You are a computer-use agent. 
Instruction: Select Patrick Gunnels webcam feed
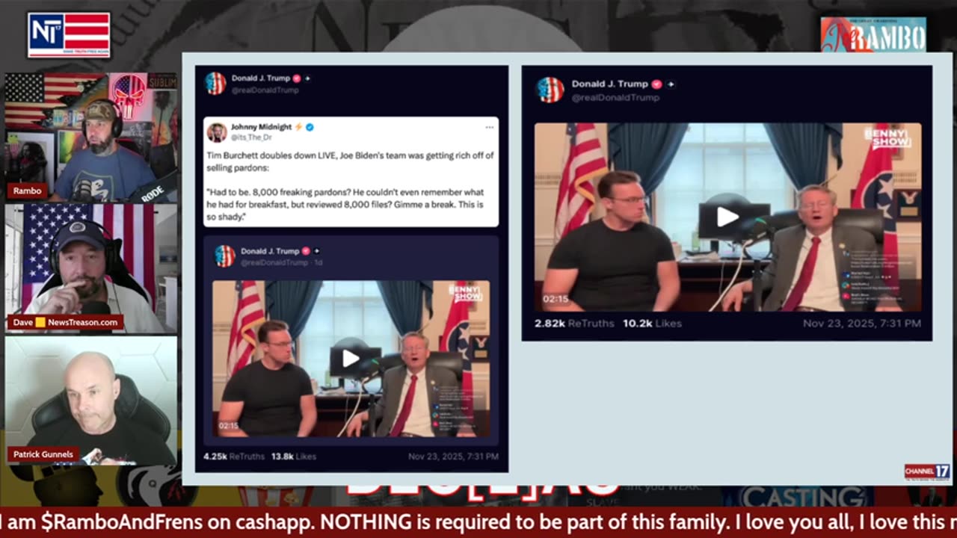coord(91,401)
